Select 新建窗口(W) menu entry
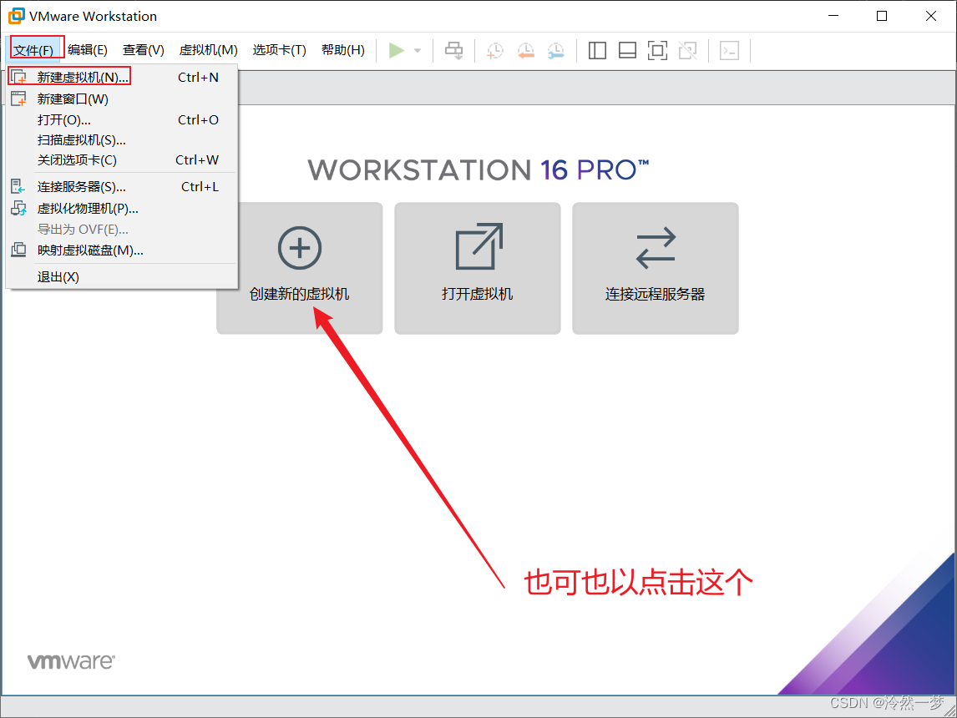The width and height of the screenshot is (957, 718). point(121,99)
